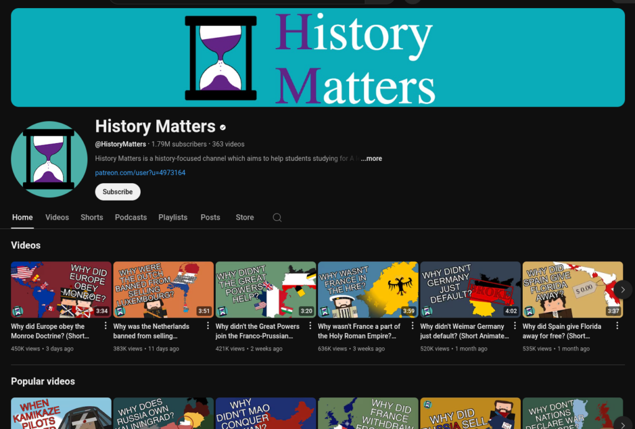Image resolution: width=635 pixels, height=429 pixels.
Task: Click the verified badge beside History Matters
Action: (x=223, y=128)
